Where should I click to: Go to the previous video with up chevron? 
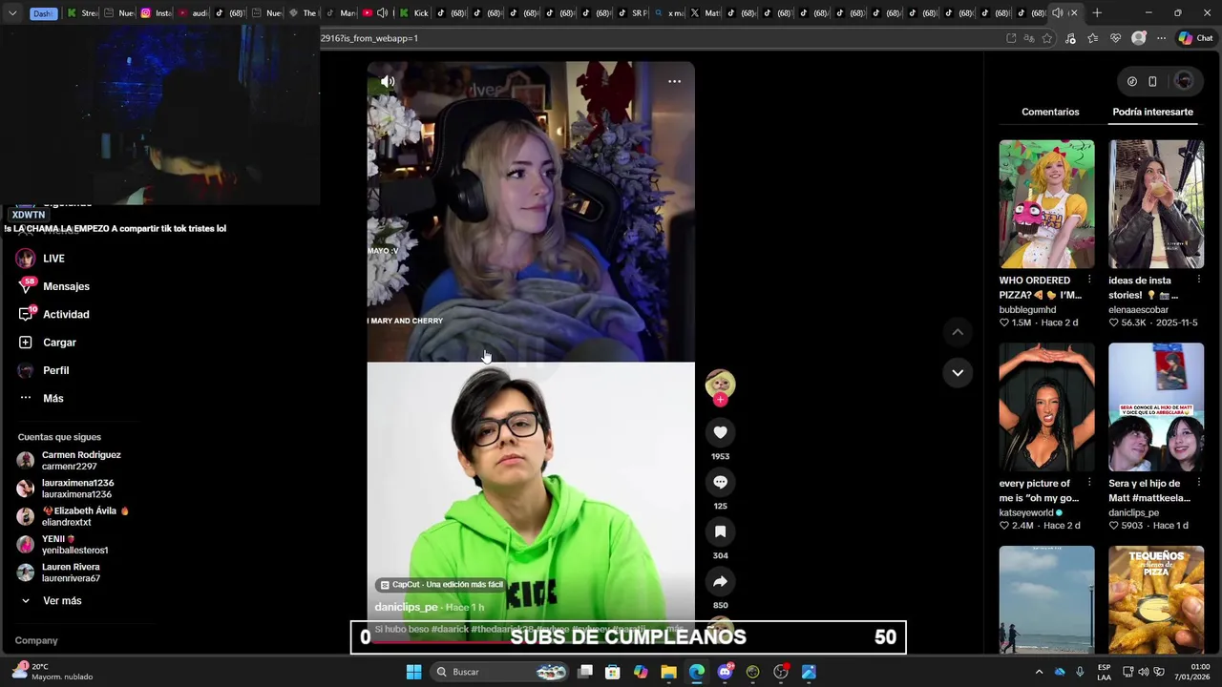pyautogui.click(x=958, y=332)
